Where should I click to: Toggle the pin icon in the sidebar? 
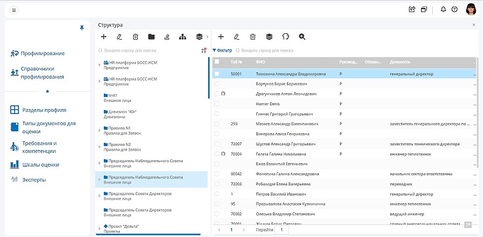coord(82,28)
